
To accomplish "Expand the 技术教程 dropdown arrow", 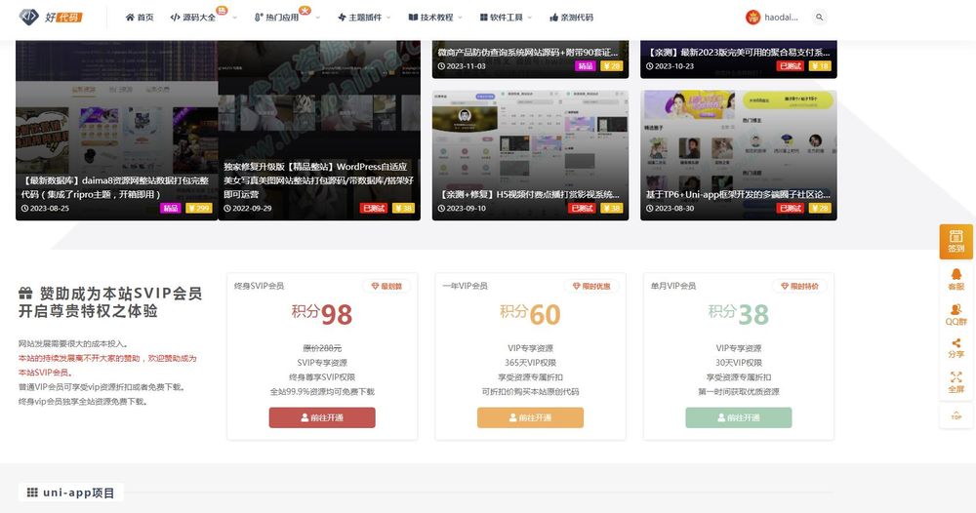I will click(x=460, y=18).
